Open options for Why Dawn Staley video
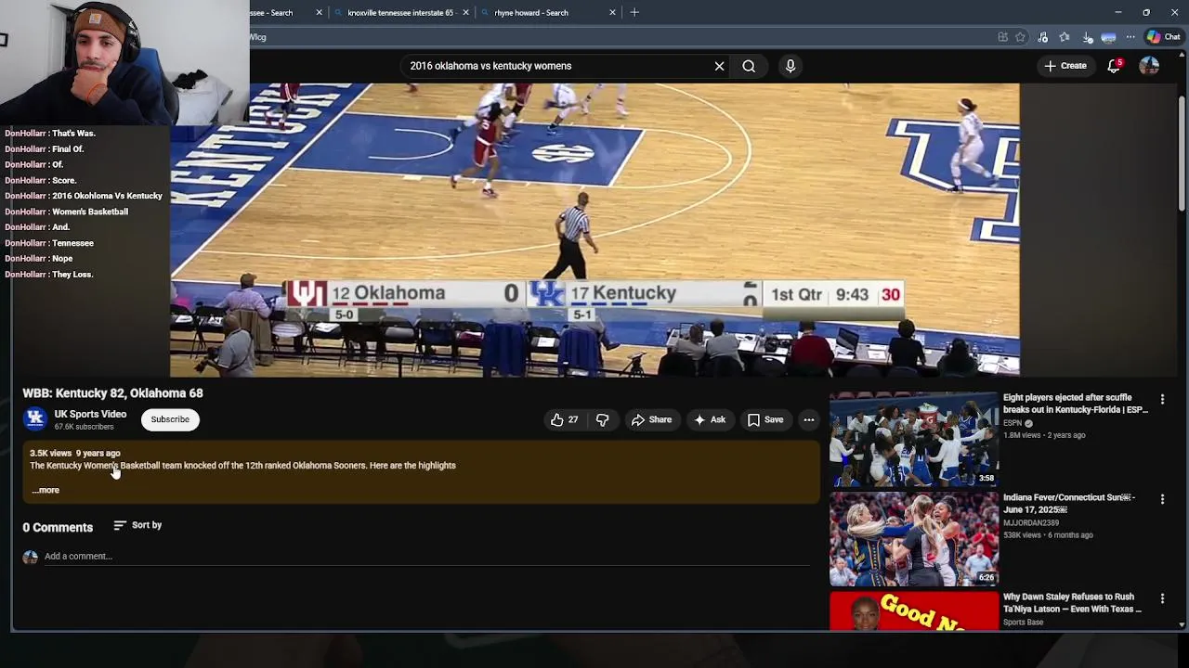This screenshot has width=1189, height=668. pos(1162,599)
